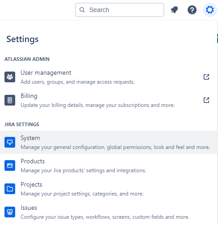Viewport: 218px width, 225px height.
Task: Open Projects settings
Action: pyautogui.click(x=109, y=189)
